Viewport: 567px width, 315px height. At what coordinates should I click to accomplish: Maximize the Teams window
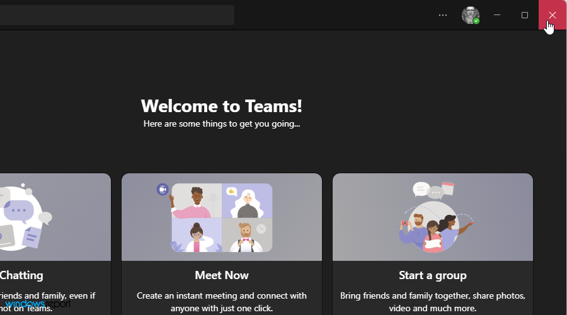click(x=525, y=15)
